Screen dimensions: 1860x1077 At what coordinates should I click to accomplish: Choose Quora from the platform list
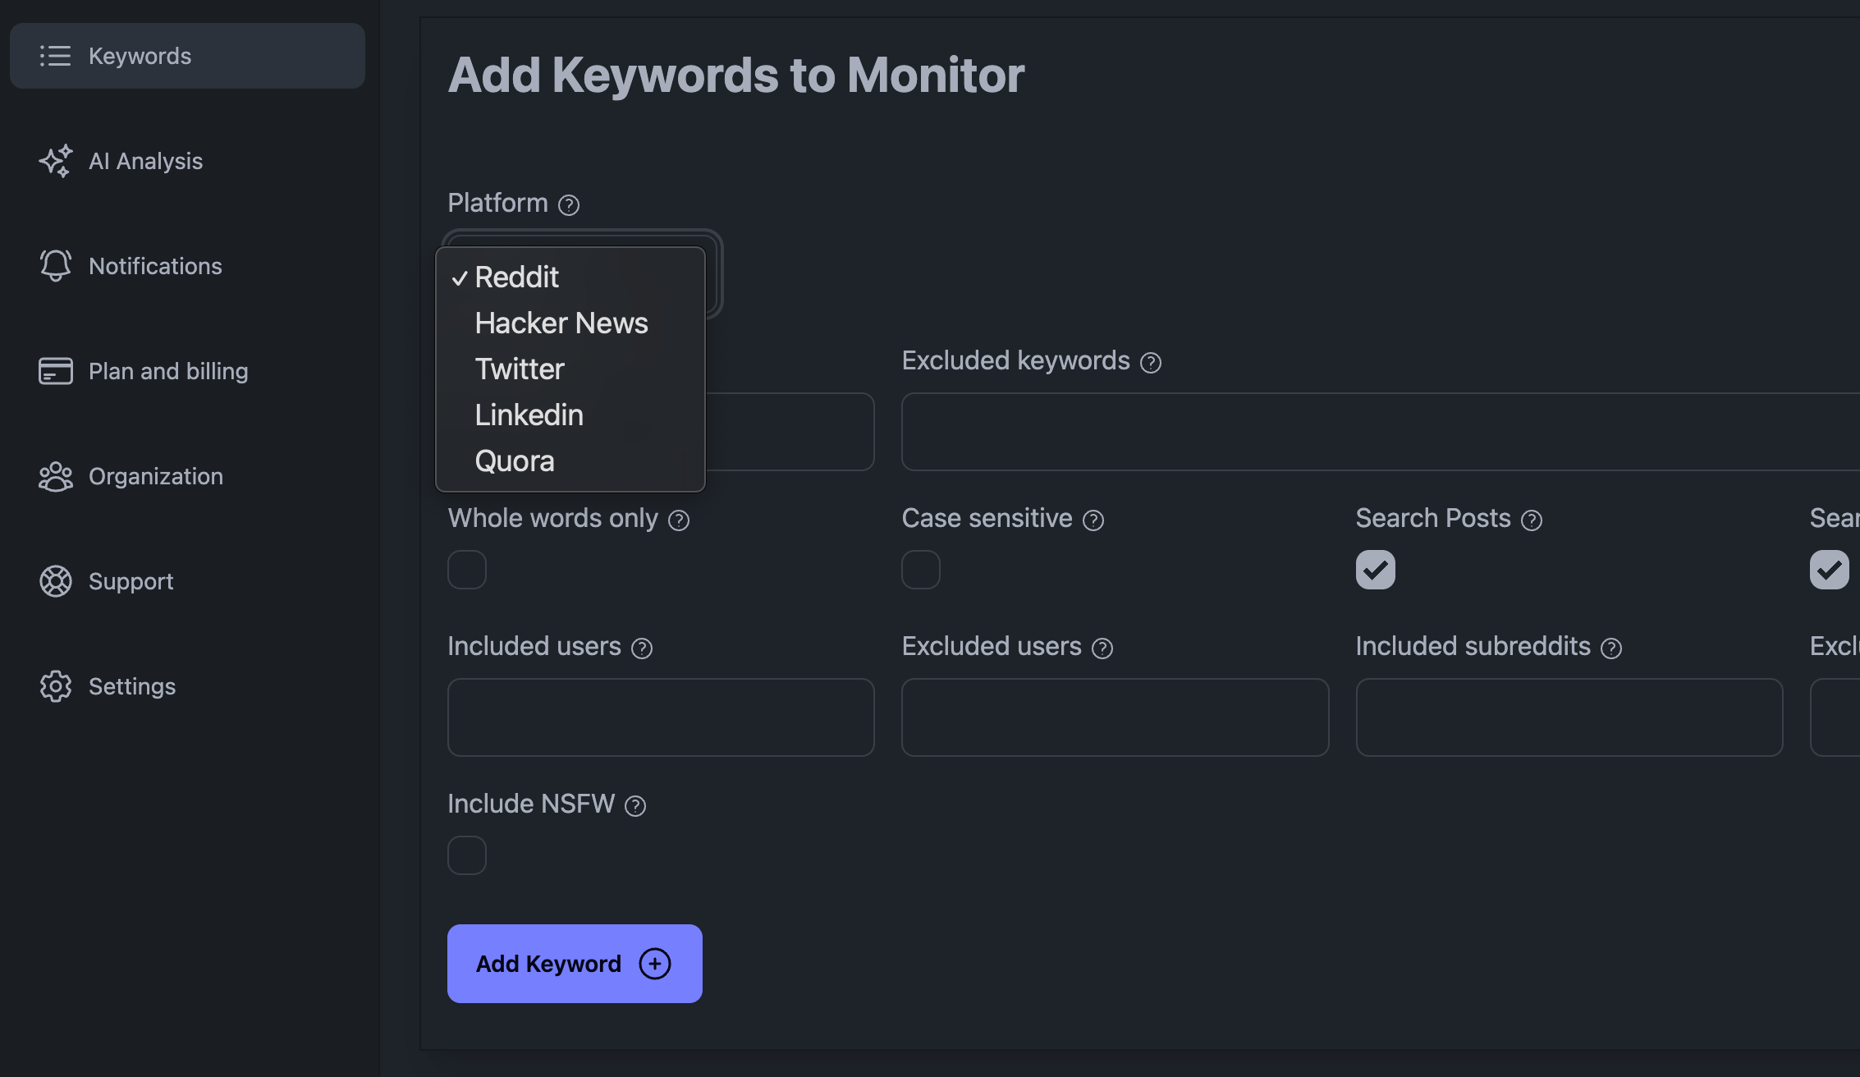tap(570, 461)
